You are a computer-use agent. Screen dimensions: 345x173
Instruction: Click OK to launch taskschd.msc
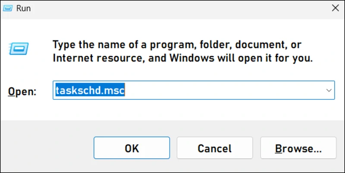pyautogui.click(x=132, y=148)
